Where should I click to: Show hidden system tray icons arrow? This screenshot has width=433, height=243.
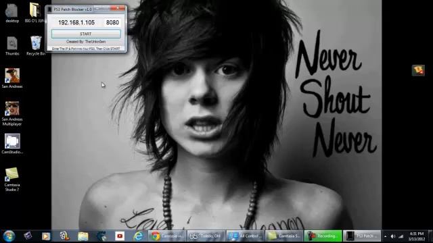tap(386, 236)
